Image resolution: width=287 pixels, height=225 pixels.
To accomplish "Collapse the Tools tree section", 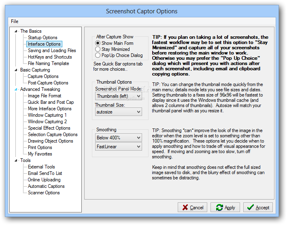I will pyautogui.click(x=16, y=160).
